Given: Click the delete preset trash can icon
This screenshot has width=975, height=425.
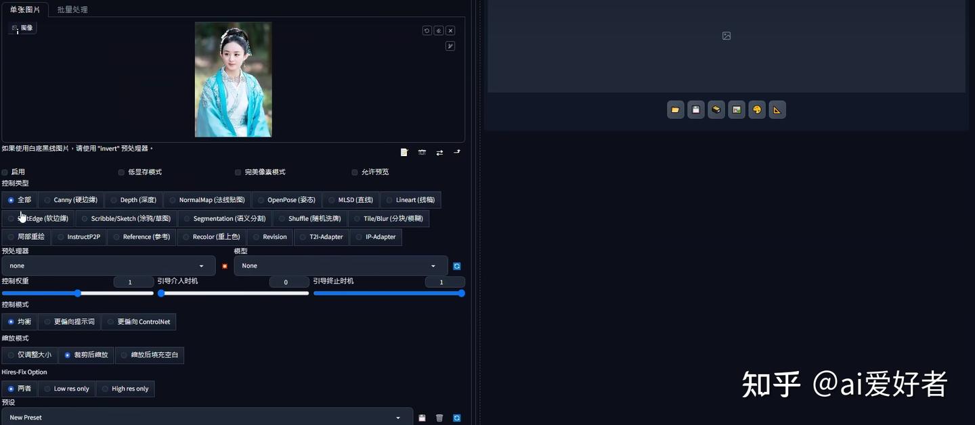Looking at the screenshot, I should [439, 418].
